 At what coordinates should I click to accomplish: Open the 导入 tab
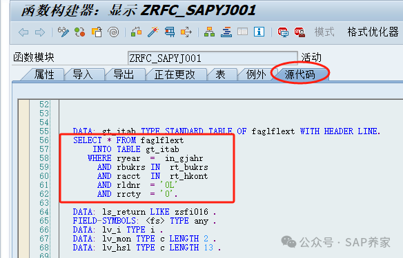tap(83, 75)
